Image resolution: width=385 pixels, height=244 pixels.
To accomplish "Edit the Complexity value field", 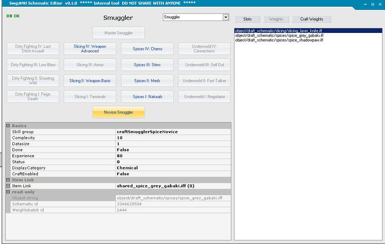I will point(173,138).
